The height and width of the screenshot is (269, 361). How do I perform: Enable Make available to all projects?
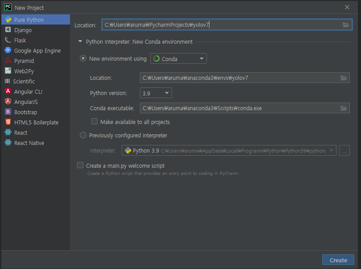(x=94, y=122)
